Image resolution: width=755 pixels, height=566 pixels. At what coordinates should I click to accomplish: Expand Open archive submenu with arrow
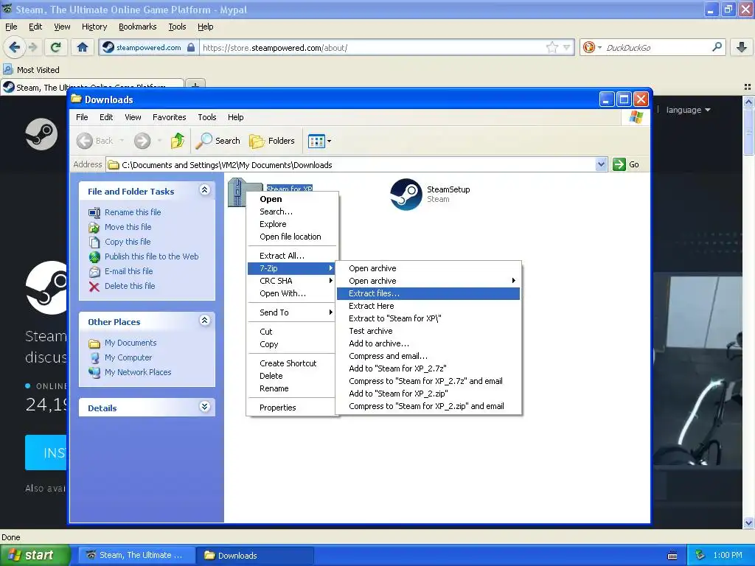coord(428,281)
